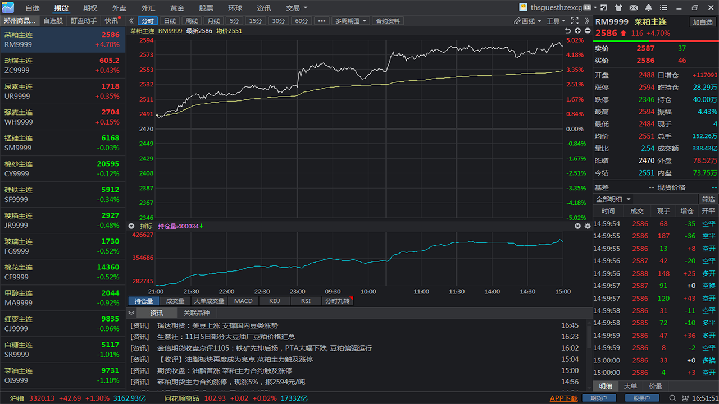Switch to the 关联品种 tab
This screenshot has width=719, height=404.
[197, 313]
